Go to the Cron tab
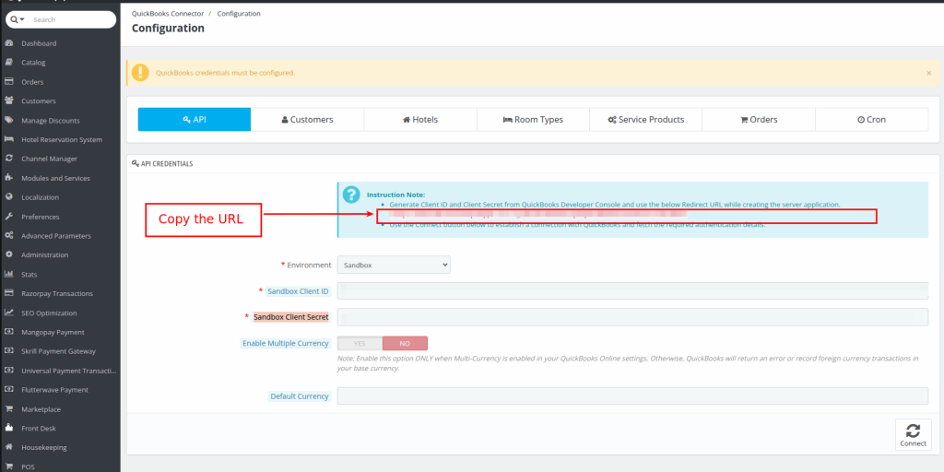The height and width of the screenshot is (472, 944). pyautogui.click(x=872, y=119)
